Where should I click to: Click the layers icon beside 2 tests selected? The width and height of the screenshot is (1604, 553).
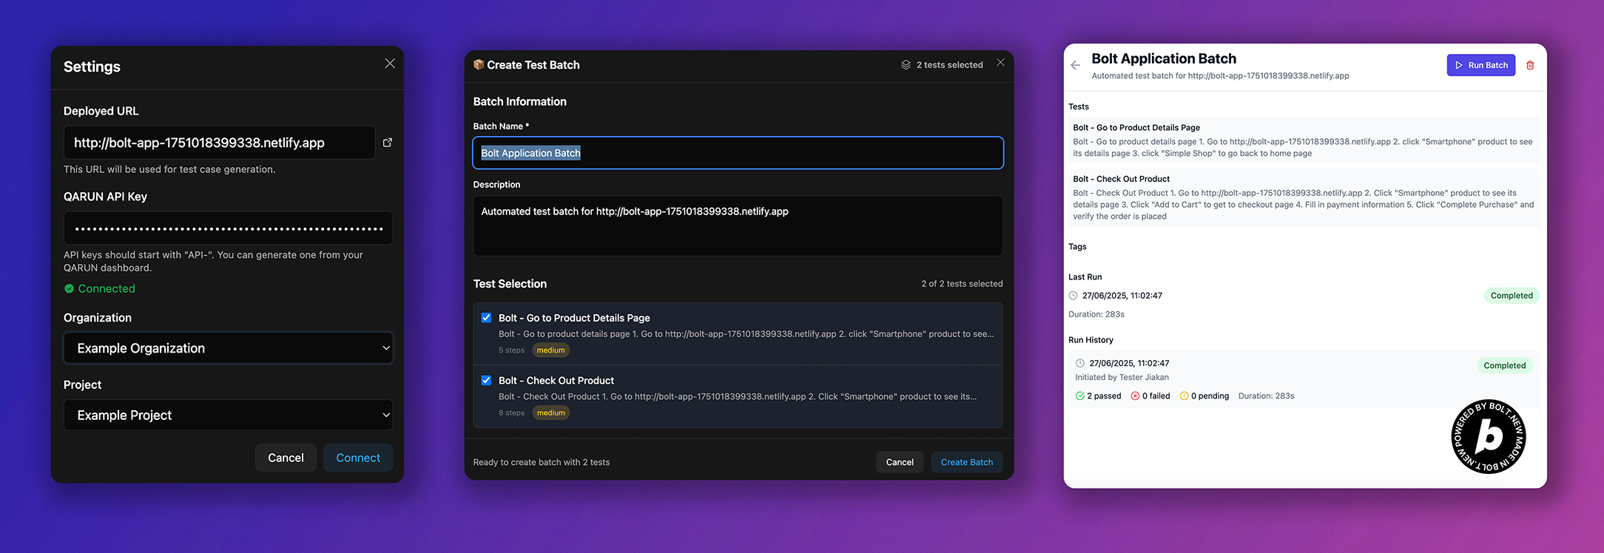(906, 65)
